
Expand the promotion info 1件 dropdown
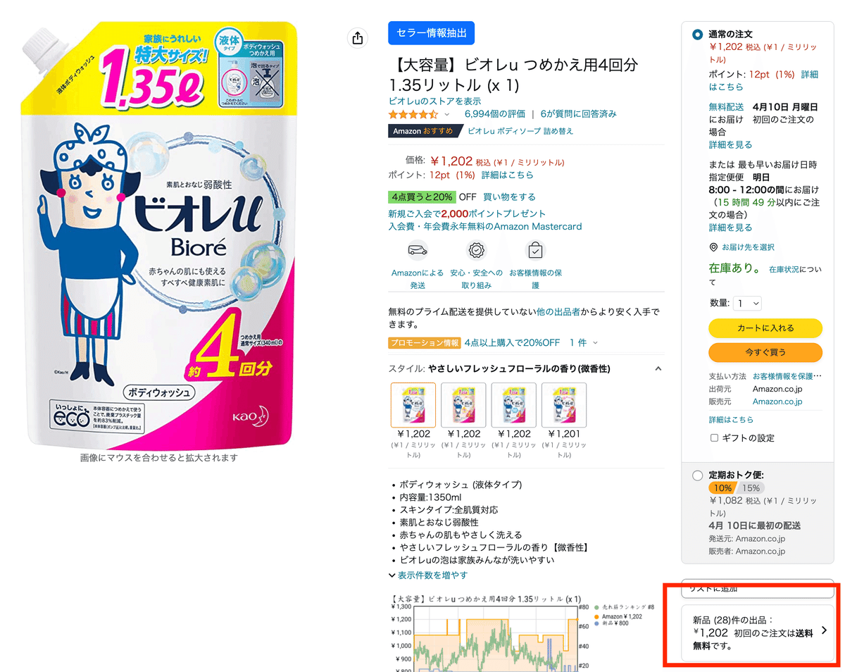(x=583, y=343)
